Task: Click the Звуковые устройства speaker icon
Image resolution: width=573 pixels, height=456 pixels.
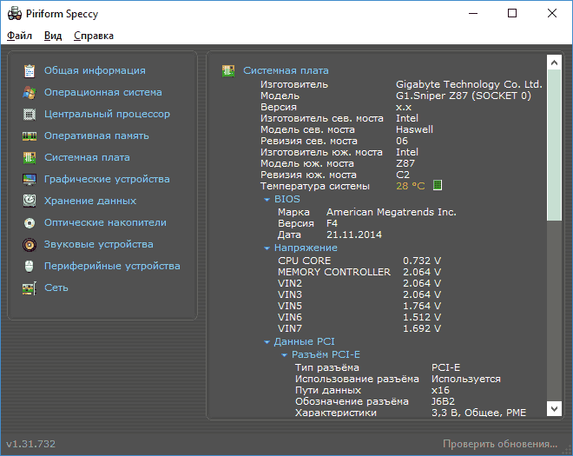Action: [x=30, y=244]
